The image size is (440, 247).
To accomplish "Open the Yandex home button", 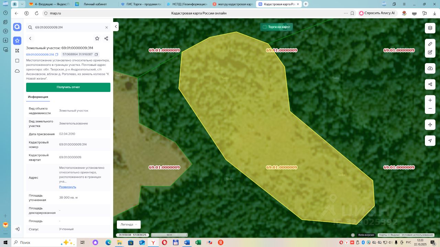I will click(26, 13).
